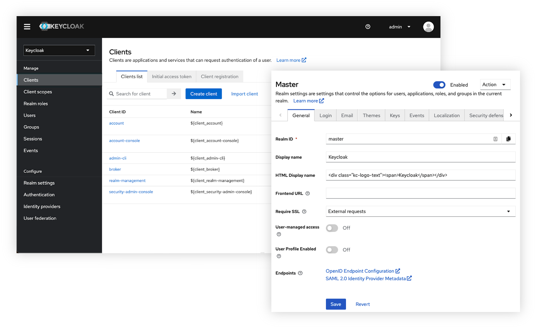Switch to Client registration tab
Viewport: 545px width, 335px height.
(219, 76)
